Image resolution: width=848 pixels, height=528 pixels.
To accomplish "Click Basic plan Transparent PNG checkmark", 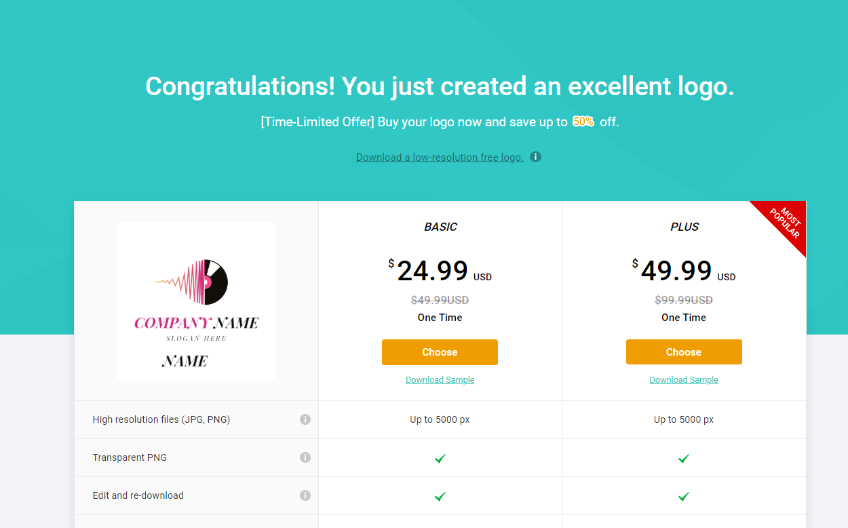I will (440, 459).
